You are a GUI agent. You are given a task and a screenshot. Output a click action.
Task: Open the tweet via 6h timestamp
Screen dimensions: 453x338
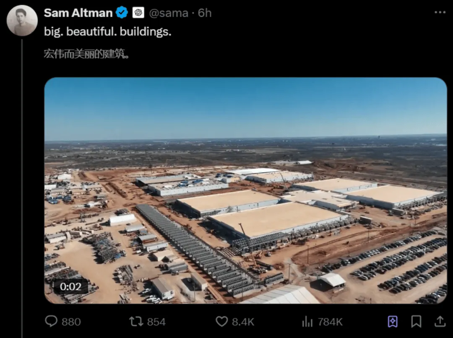205,13
